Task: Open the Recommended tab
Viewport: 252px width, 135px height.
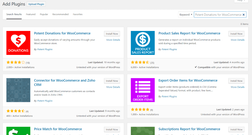Action: point(60,14)
